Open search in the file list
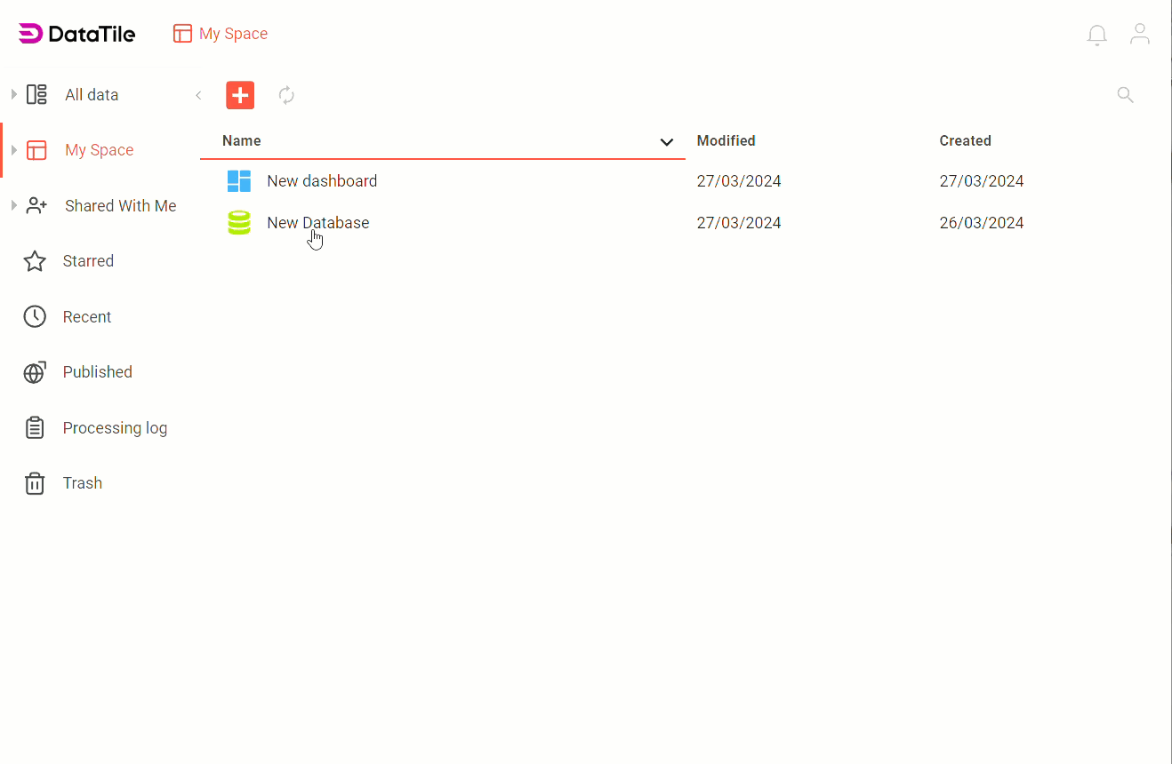Screen dimensions: 1172x764 pyautogui.click(x=1125, y=94)
